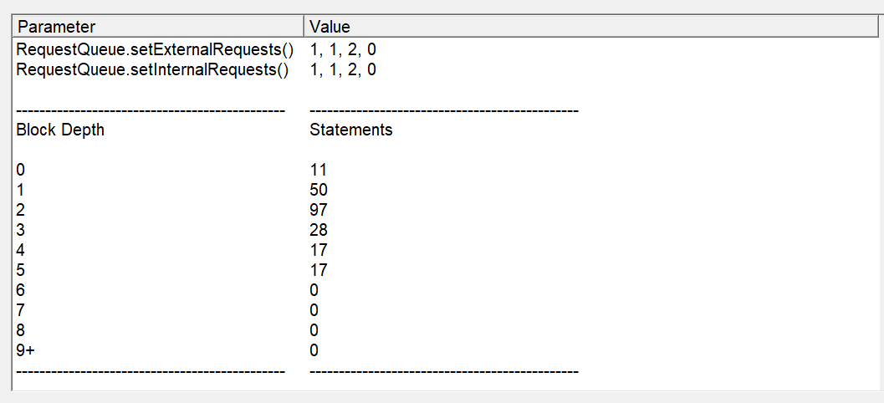Select block depth 4 row

click(x=21, y=250)
